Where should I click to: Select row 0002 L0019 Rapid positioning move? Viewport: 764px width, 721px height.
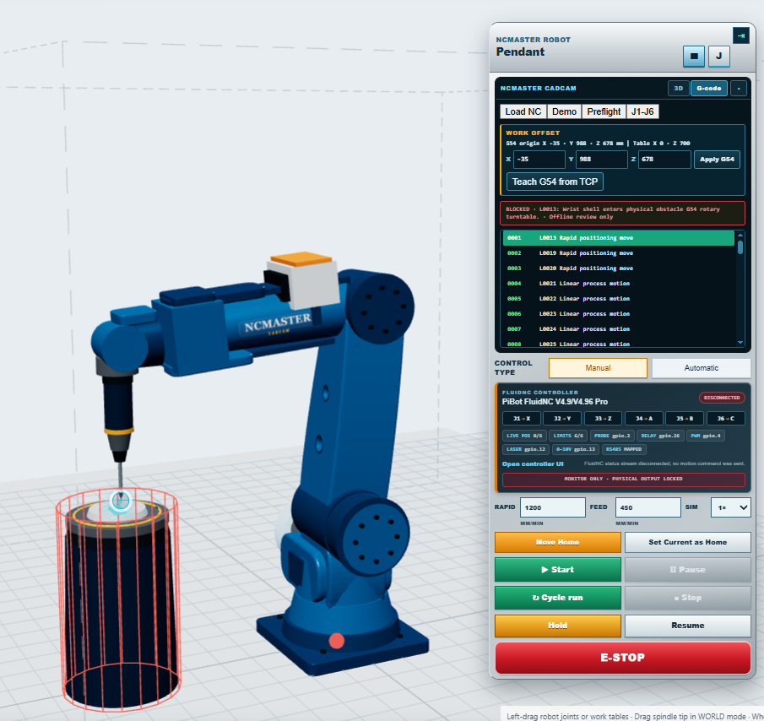point(618,252)
